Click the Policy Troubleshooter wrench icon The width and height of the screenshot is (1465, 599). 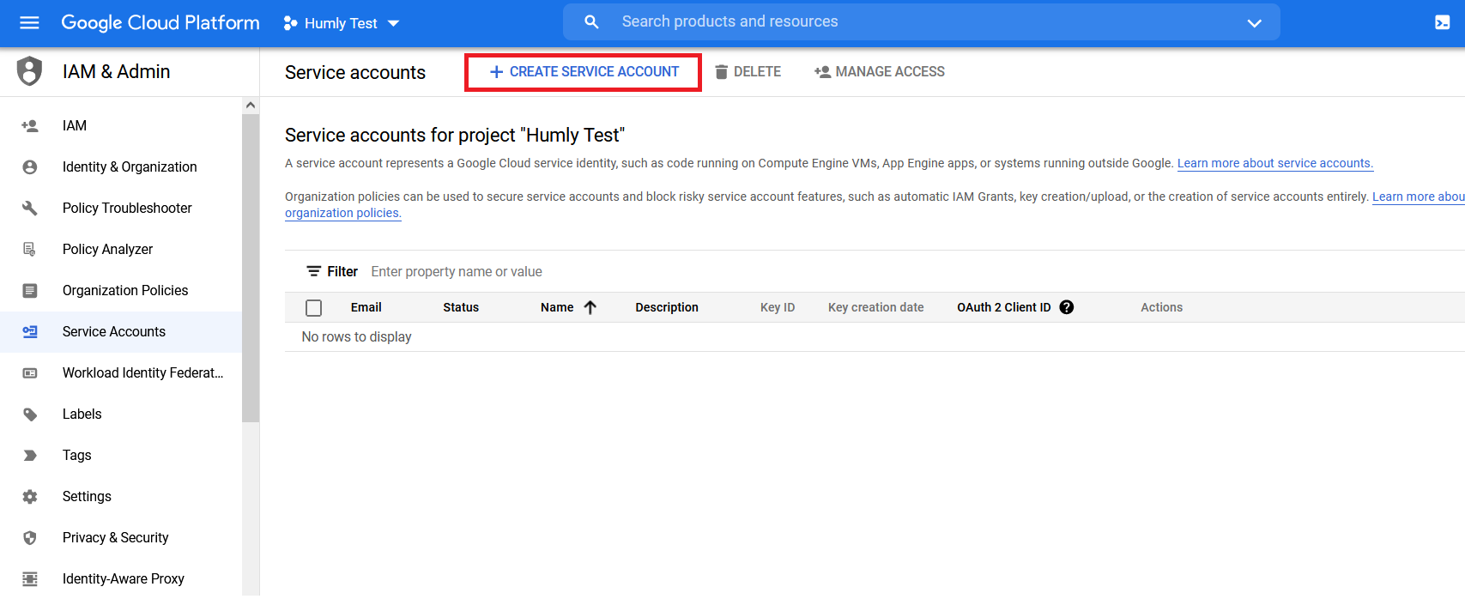[30, 209]
